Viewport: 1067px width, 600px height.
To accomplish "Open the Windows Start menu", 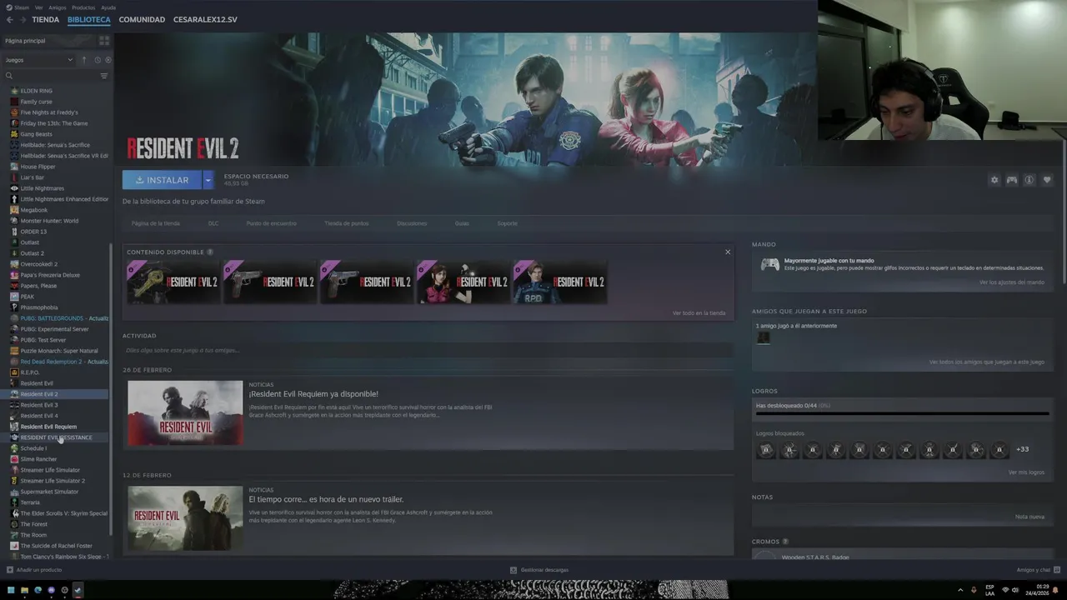I will click(x=11, y=590).
